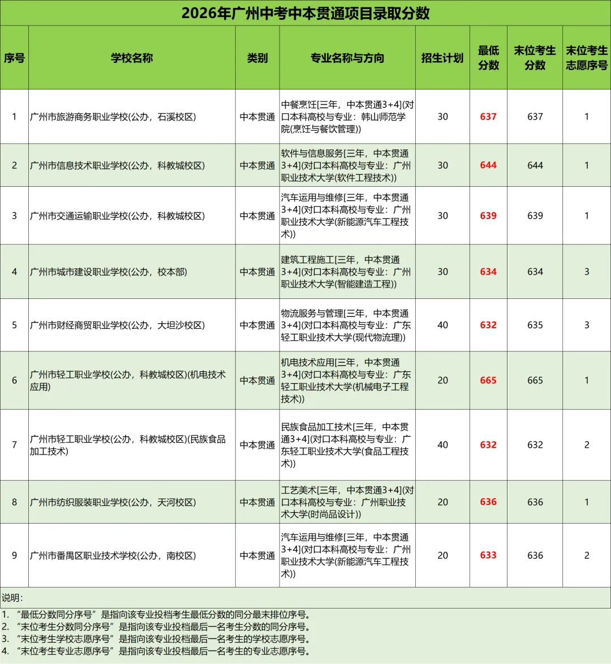Viewport: 611px width, 664px height.
Task: Click the 序号 column header
Action: point(14,58)
